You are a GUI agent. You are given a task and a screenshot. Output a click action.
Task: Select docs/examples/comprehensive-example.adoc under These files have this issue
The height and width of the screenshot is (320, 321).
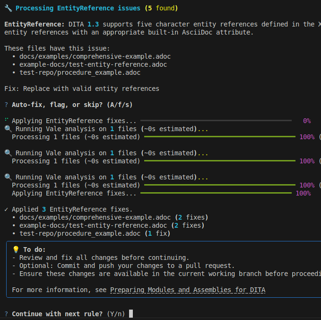pos(95,56)
